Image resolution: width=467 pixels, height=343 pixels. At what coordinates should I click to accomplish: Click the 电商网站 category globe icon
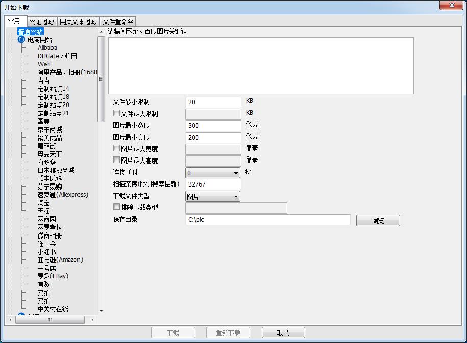[21, 40]
